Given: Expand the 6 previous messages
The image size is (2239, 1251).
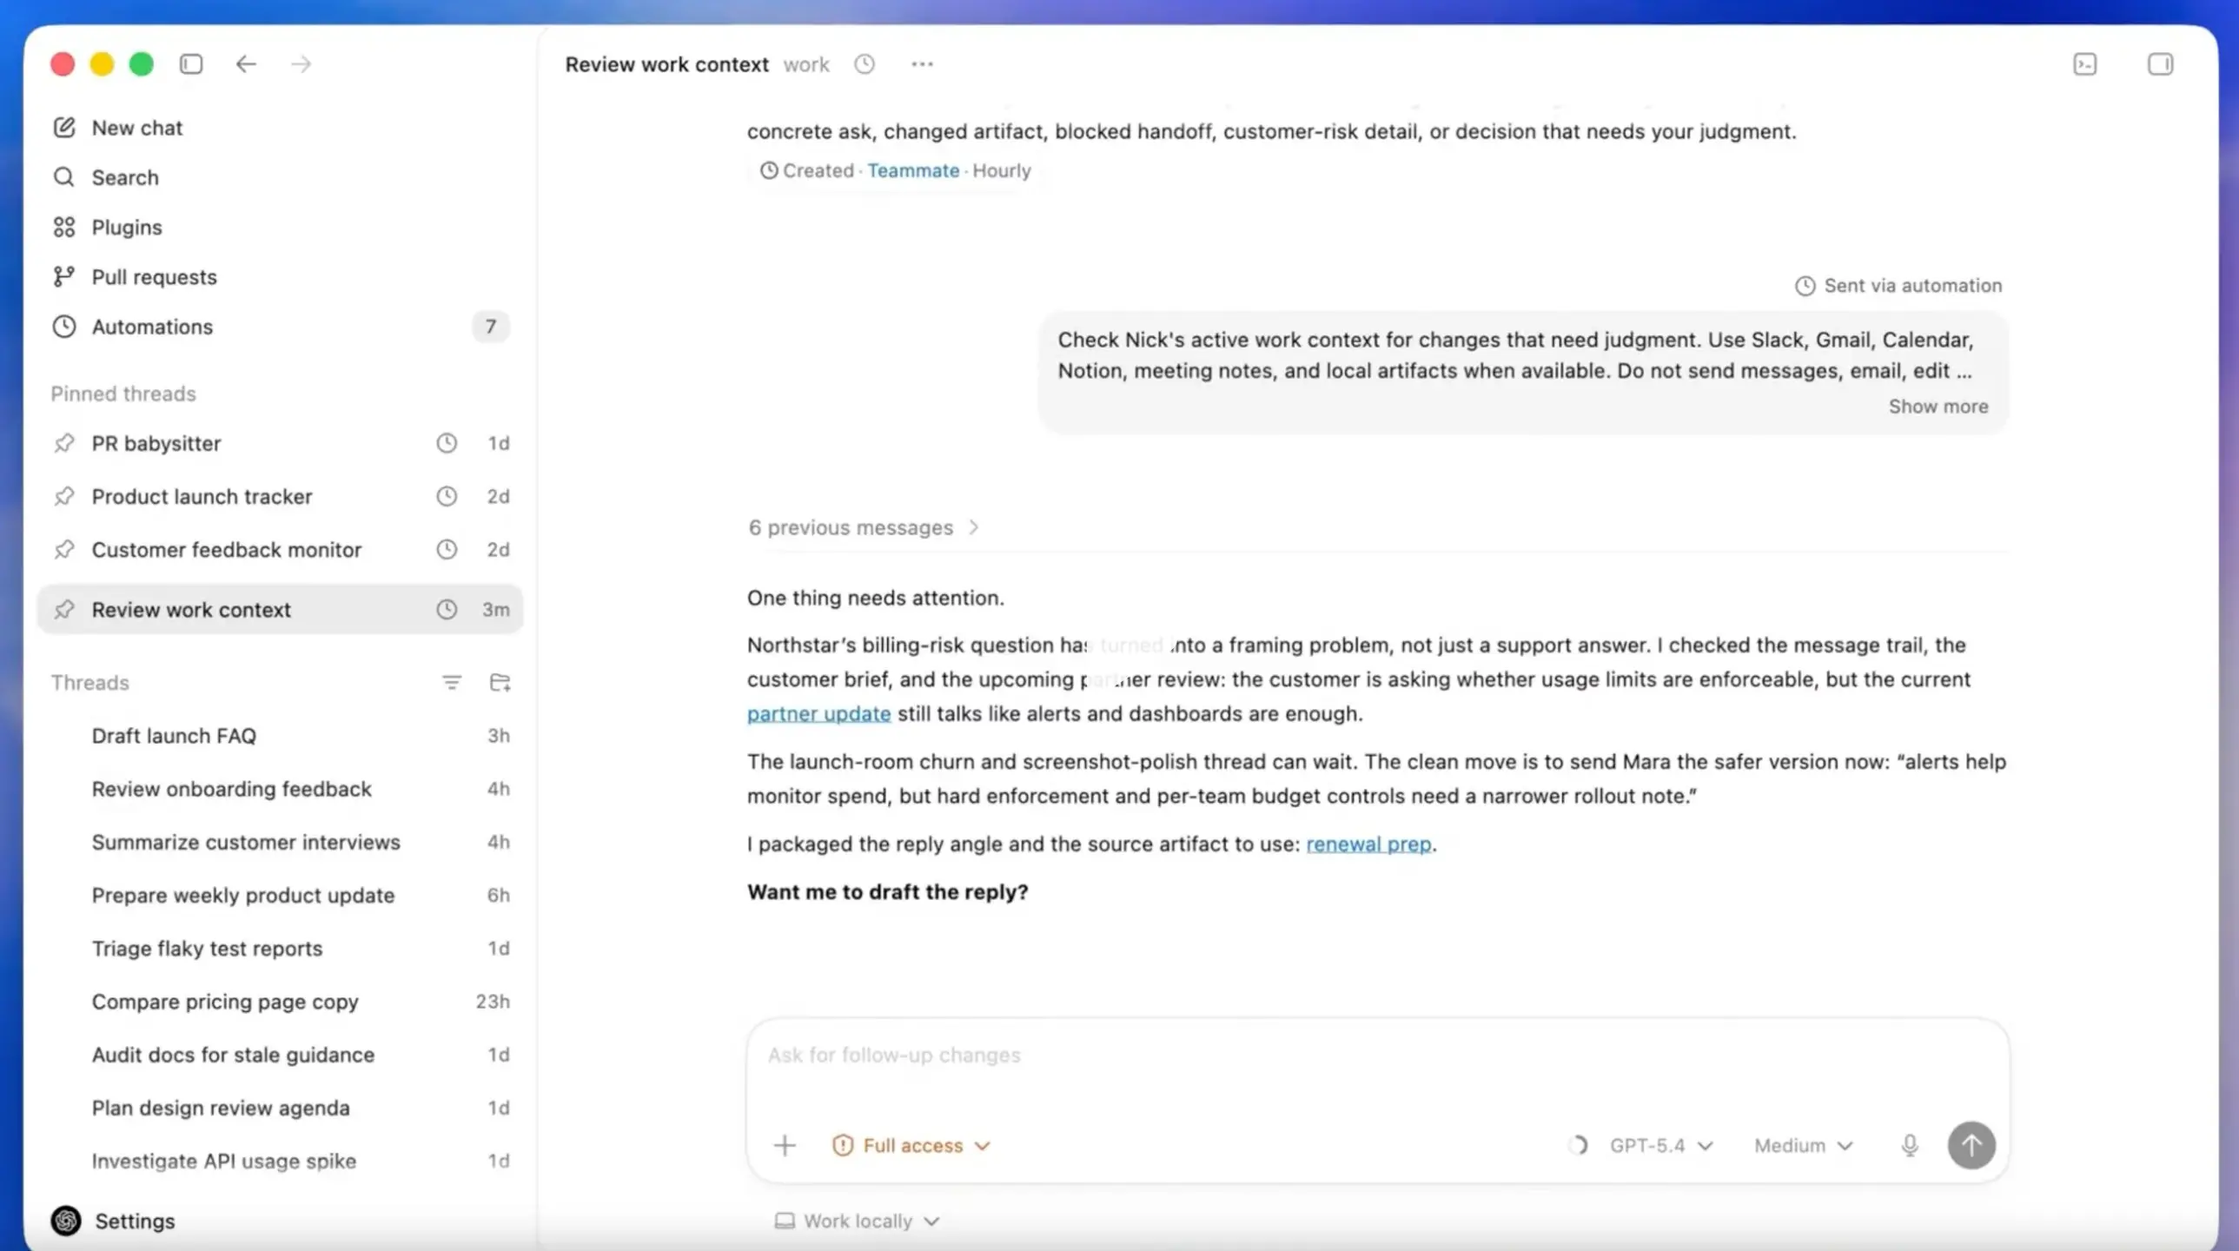Looking at the screenshot, I should tap(862, 527).
